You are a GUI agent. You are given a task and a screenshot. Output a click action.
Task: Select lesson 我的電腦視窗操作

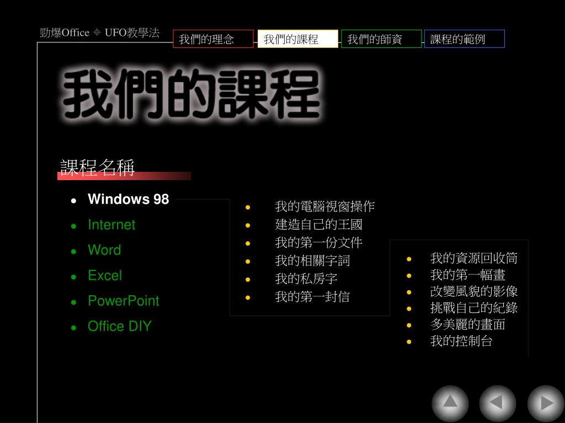325,207
